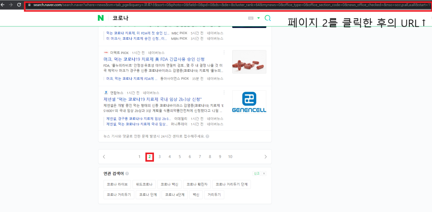Select results page 2
This screenshot has height=212, width=432.
(150, 157)
